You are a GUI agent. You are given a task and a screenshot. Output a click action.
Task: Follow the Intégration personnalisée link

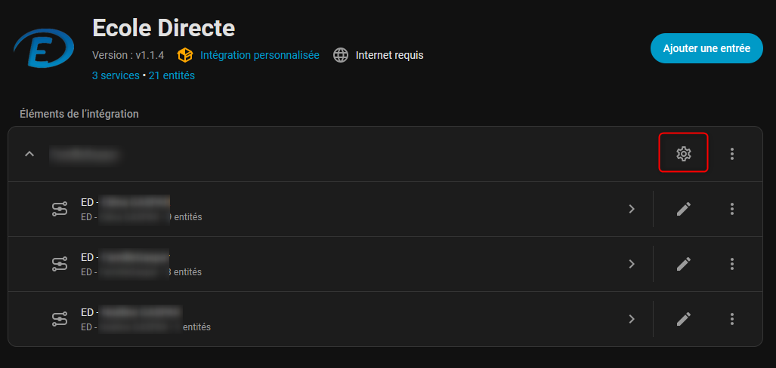pos(259,55)
